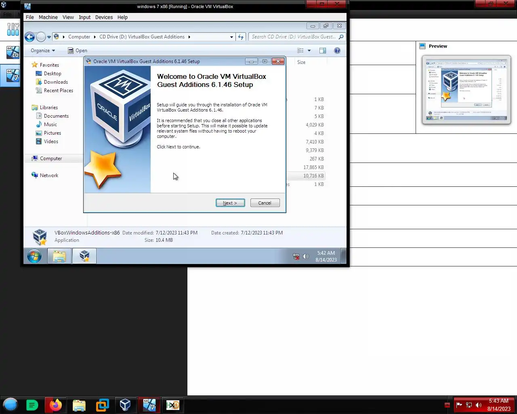Image resolution: width=517 pixels, height=414 pixels.
Task: Click the search magnifier icon
Action: click(x=341, y=37)
